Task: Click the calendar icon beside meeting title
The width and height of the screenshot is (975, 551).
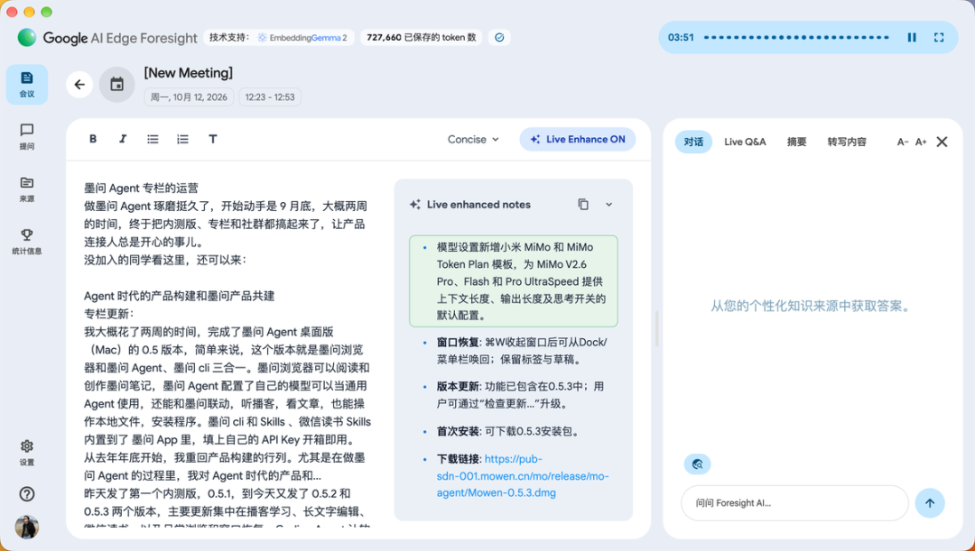Action: tap(116, 85)
